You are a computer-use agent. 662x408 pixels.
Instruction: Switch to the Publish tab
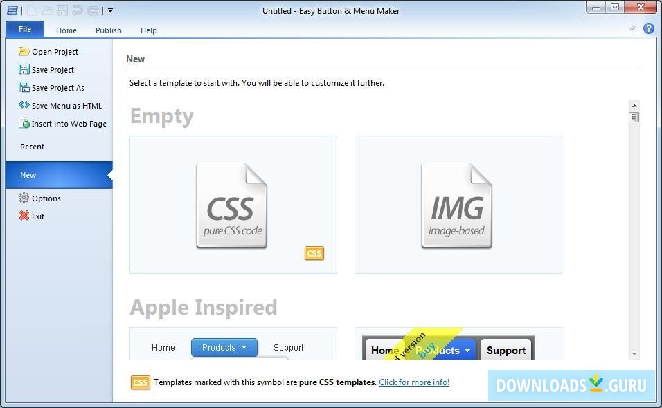click(109, 30)
